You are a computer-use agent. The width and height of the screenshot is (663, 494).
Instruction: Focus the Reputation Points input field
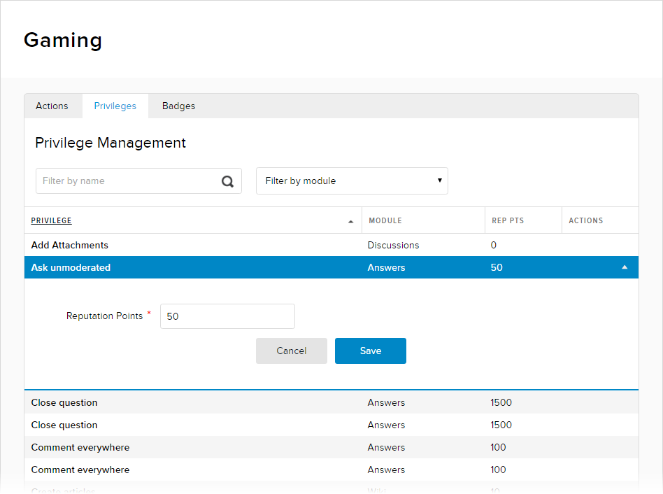[x=227, y=316]
